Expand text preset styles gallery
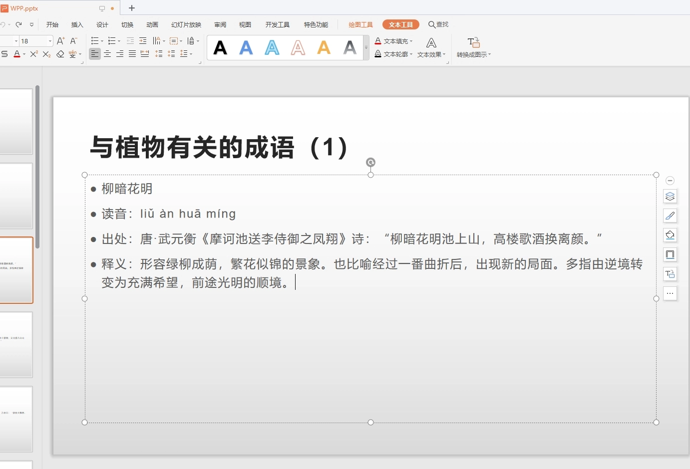Screen dimensions: 690x469 tap(366, 48)
